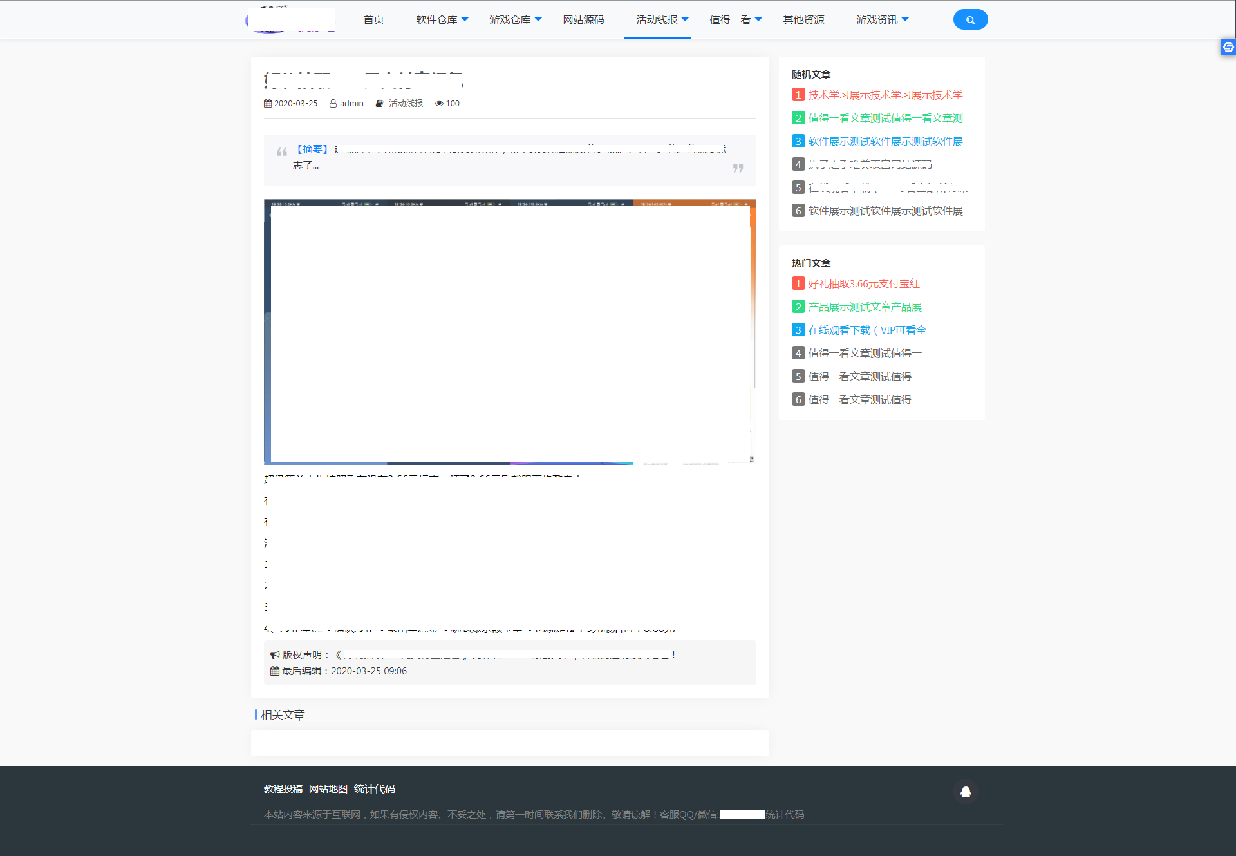Click the calendar icon beside 2020-03-25
Viewport: 1236px width, 856px height.
pyautogui.click(x=268, y=104)
